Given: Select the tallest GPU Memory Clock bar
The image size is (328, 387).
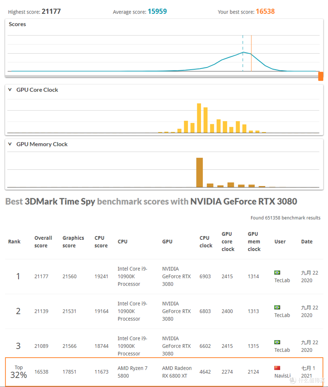Looking at the screenshot, I should coord(199,172).
